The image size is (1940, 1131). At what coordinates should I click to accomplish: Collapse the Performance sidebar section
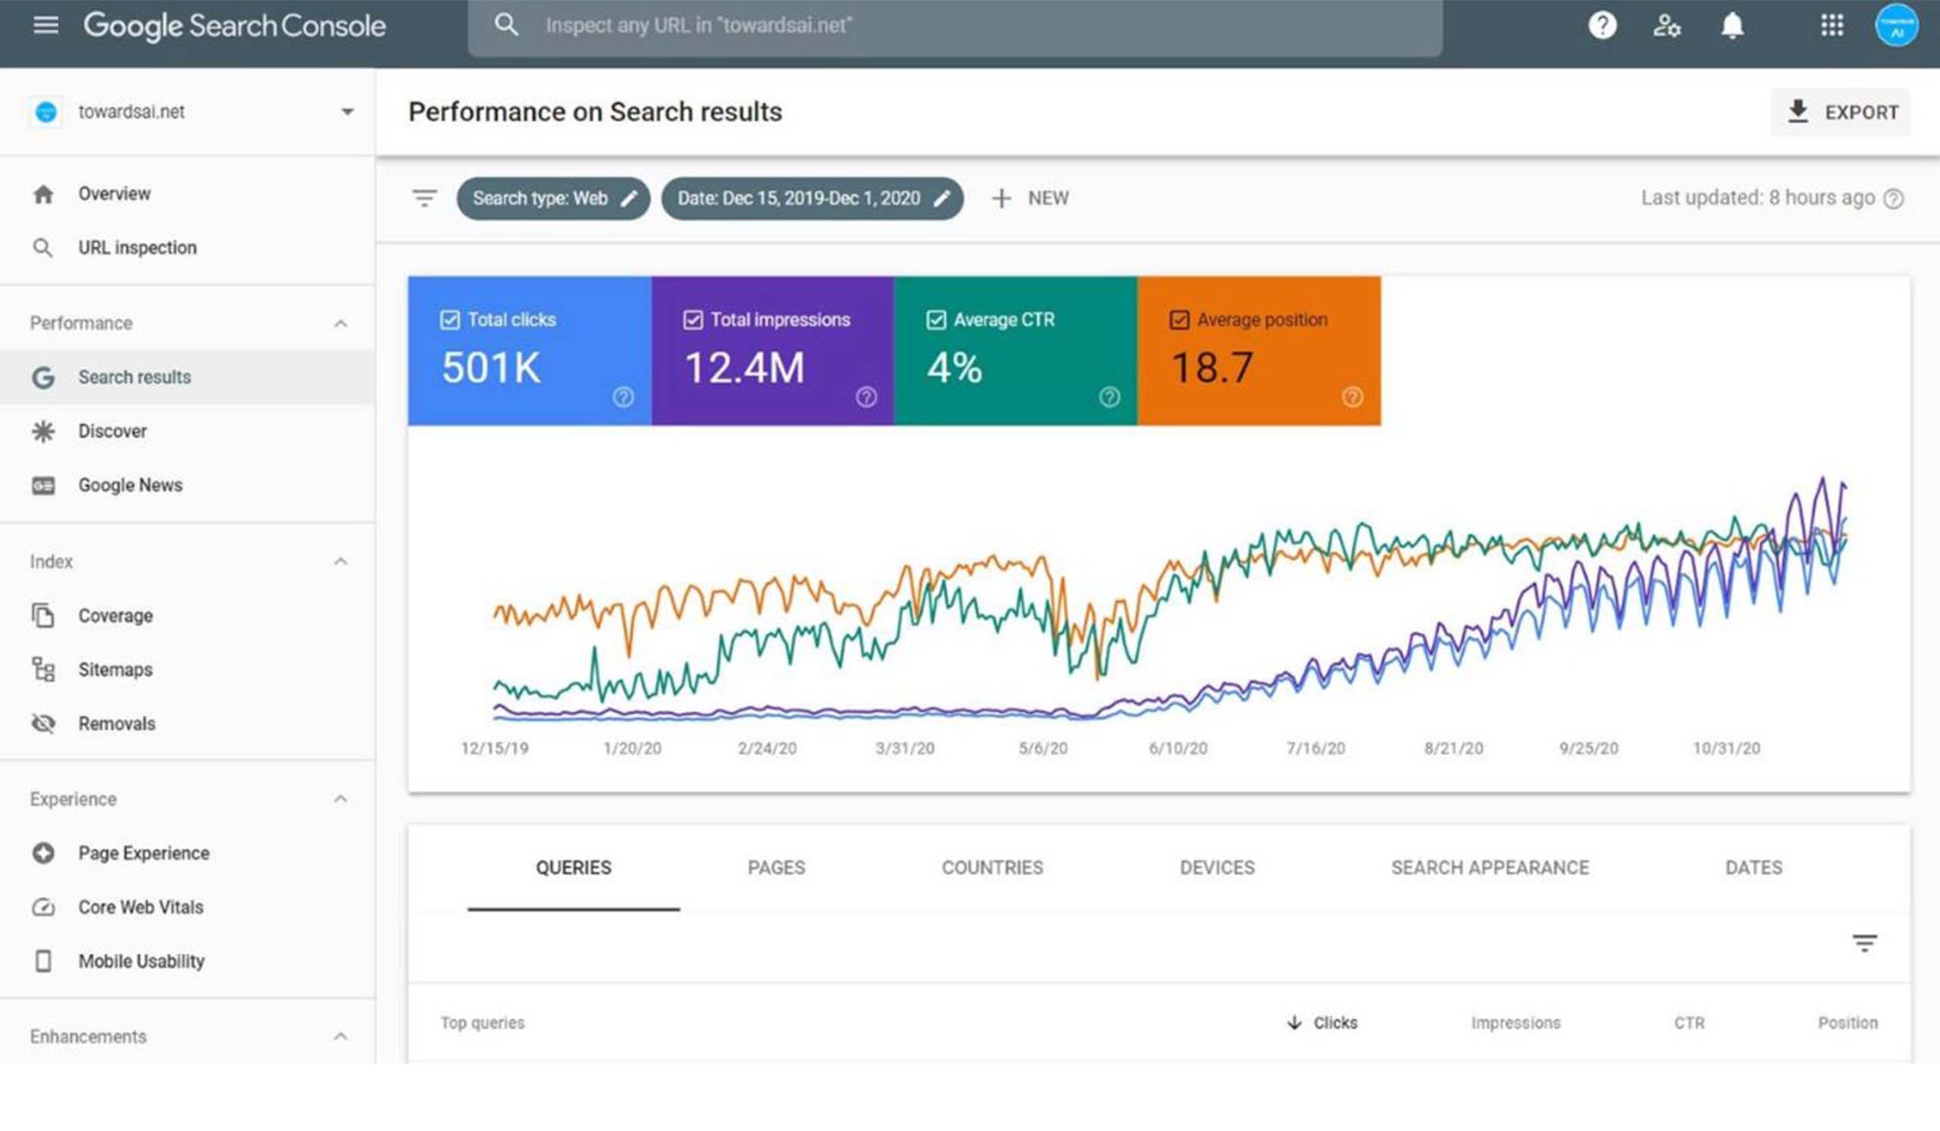[340, 324]
